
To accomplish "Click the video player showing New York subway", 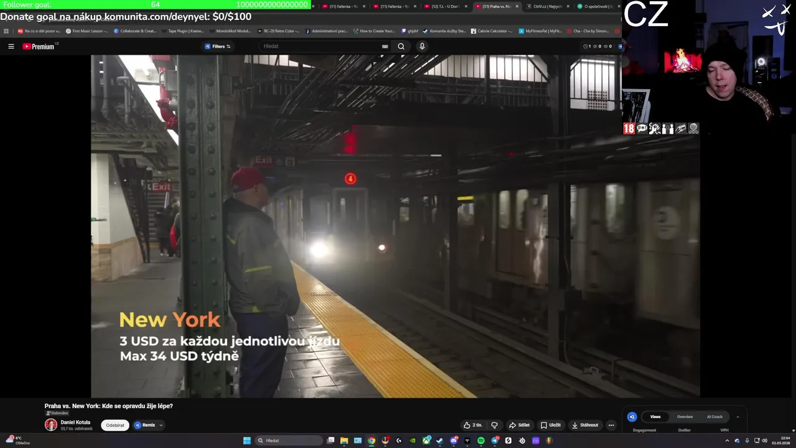I will [x=396, y=226].
